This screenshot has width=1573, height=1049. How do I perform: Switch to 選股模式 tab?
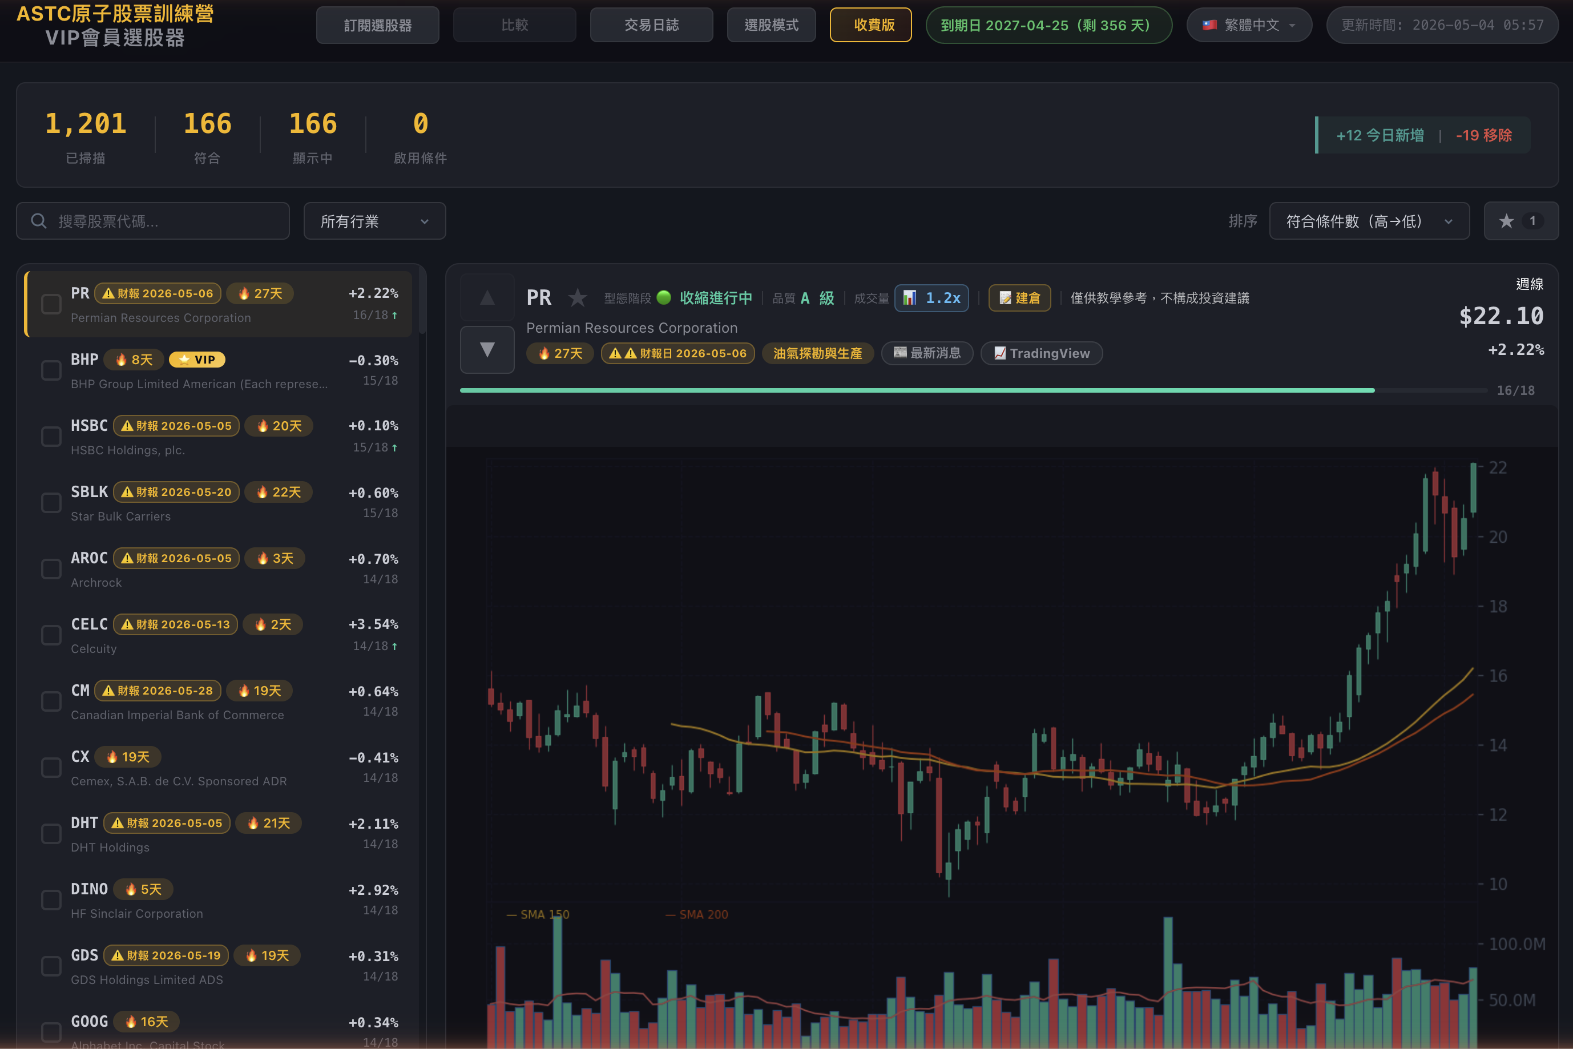772,25
